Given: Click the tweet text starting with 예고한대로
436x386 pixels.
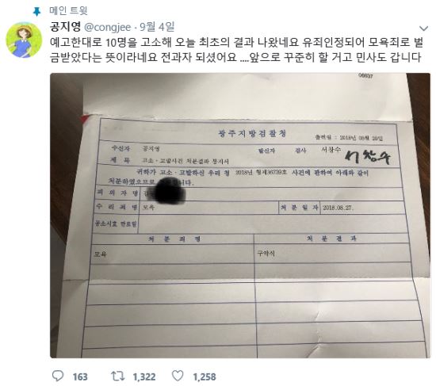Looking at the screenshot, I should [237, 50].
